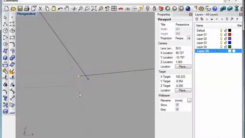Select the Pointer tool in left toolbox
This screenshot has width=245, height=138.
tap(5, 17)
